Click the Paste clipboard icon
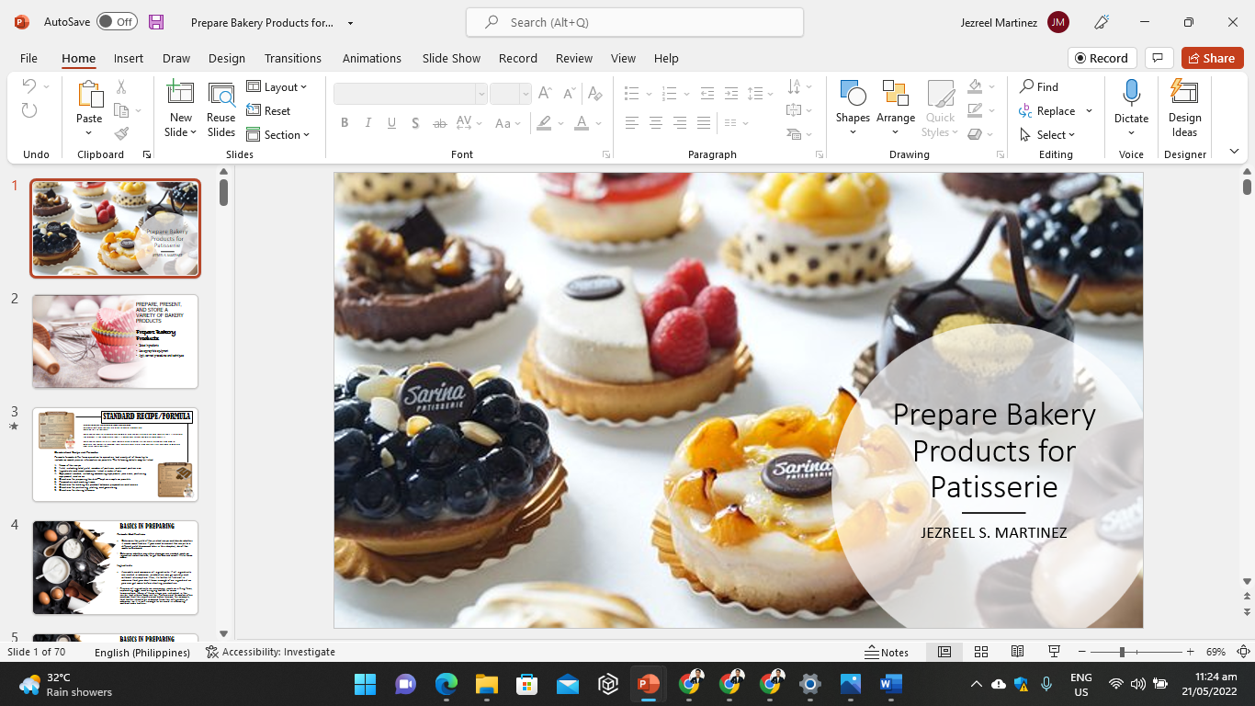1255x706 pixels. pos(89,94)
